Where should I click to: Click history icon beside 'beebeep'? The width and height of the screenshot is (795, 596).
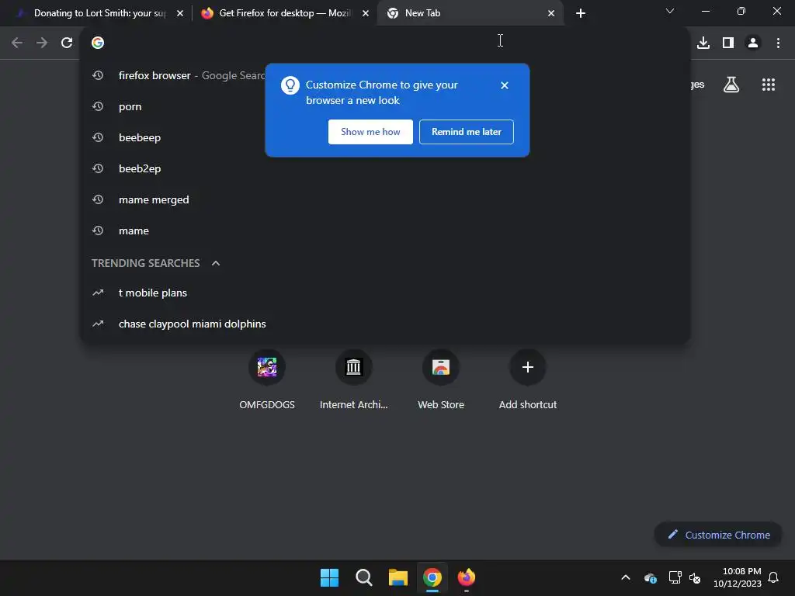98,137
